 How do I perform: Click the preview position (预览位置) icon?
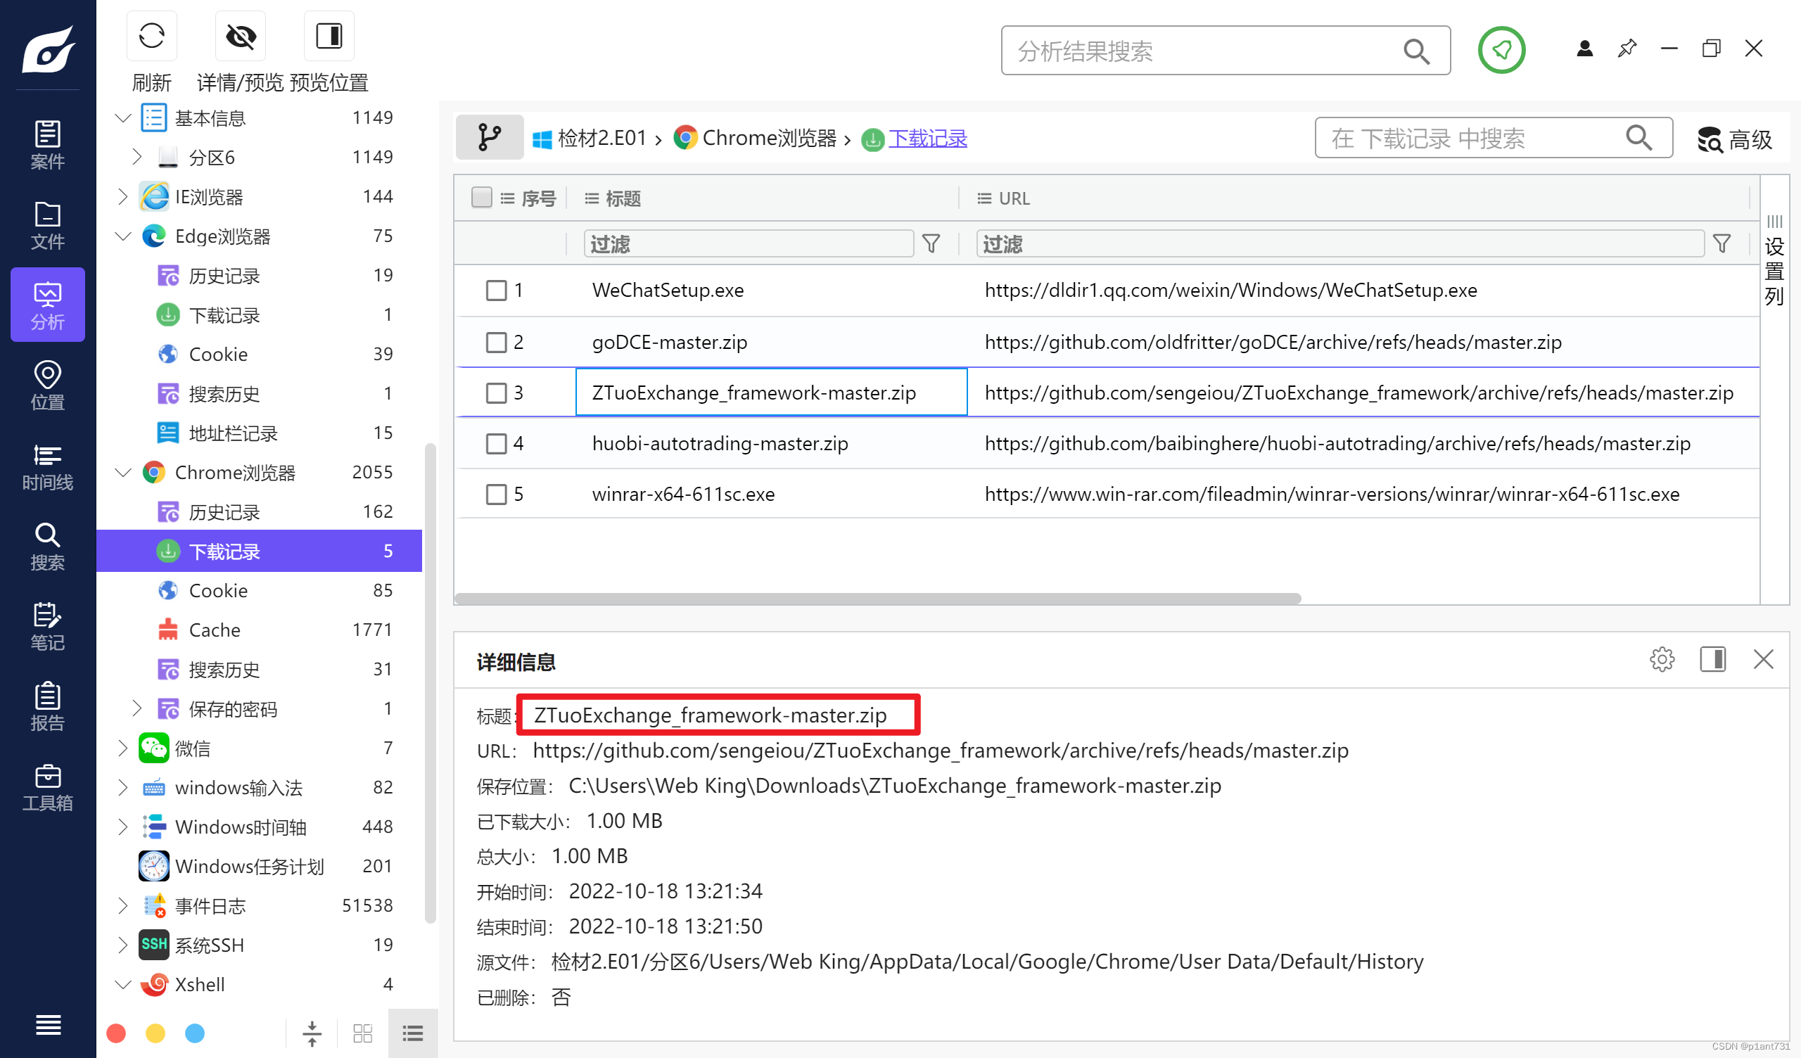329,36
